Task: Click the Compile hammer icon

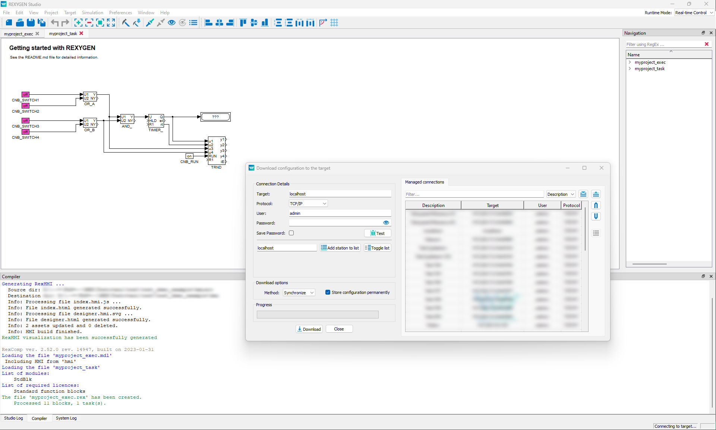Action: 126,23
